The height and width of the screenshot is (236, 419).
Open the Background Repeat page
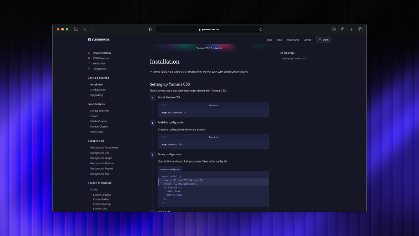(x=102, y=169)
